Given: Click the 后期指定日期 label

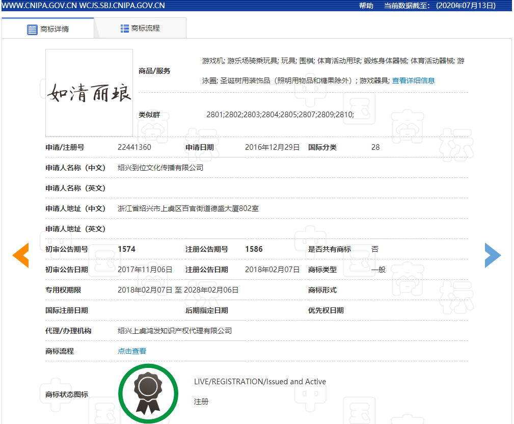Looking at the screenshot, I should (206, 310).
